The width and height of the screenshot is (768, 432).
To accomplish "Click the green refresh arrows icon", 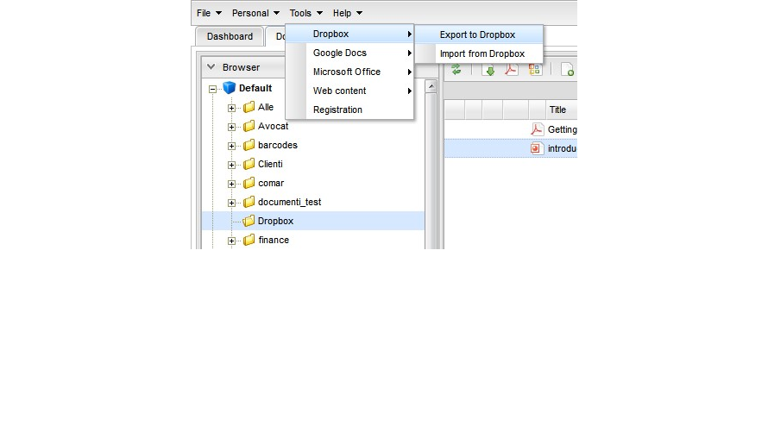I will tap(456, 70).
